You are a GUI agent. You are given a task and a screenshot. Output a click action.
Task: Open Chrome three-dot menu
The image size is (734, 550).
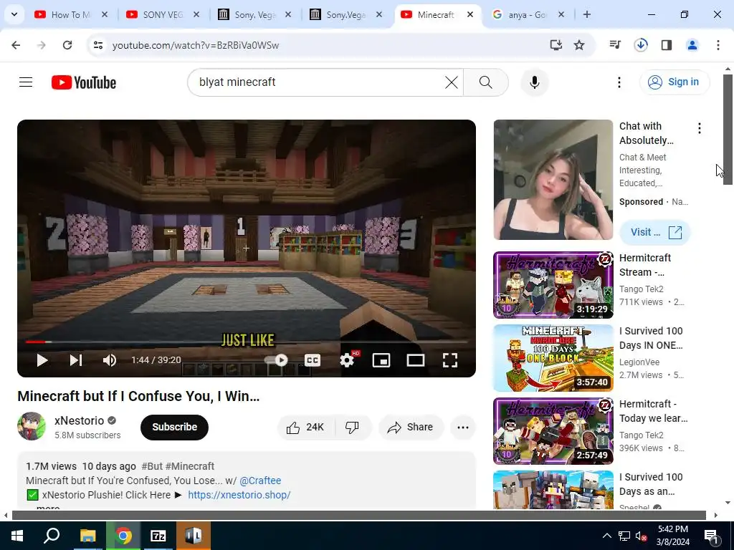coord(718,45)
